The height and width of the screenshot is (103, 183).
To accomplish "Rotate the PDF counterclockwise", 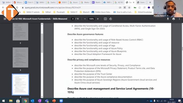I will coord(111,19).
